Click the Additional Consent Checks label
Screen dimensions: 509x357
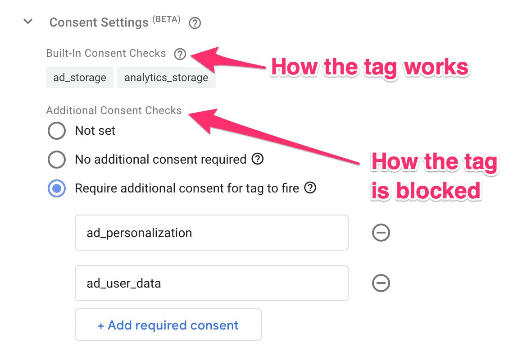click(114, 110)
